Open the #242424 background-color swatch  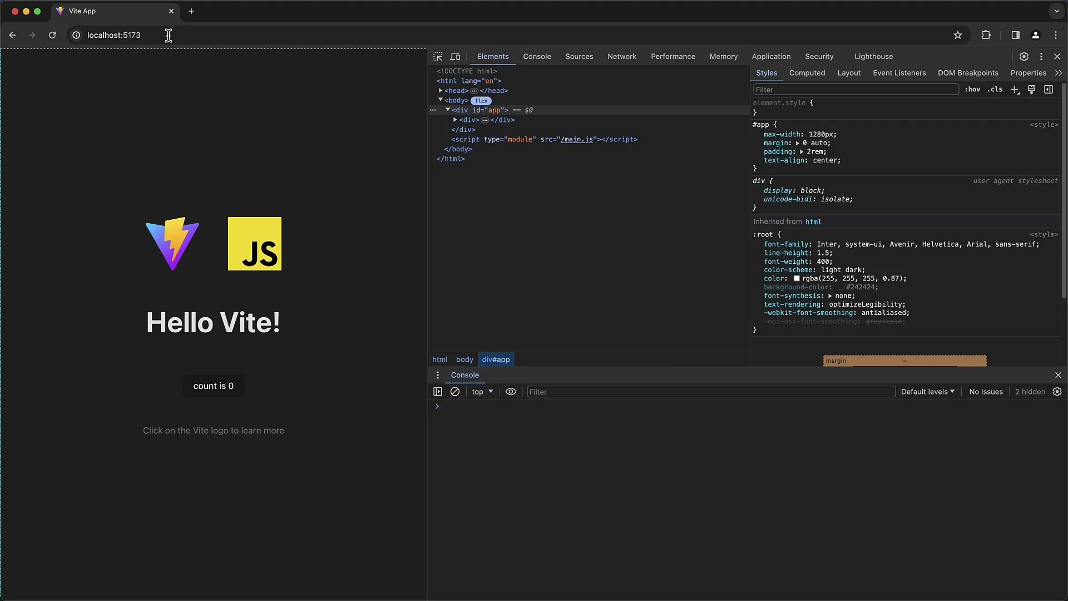pyautogui.click(x=841, y=287)
